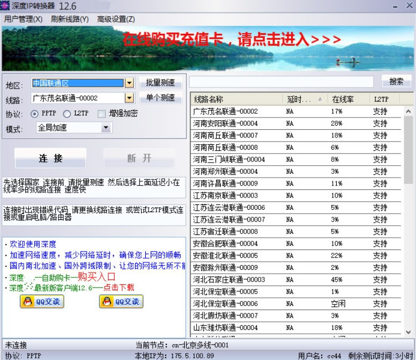Enable the 增强加密 checkbox
Viewport: 416px width, 360px height.
(101, 114)
